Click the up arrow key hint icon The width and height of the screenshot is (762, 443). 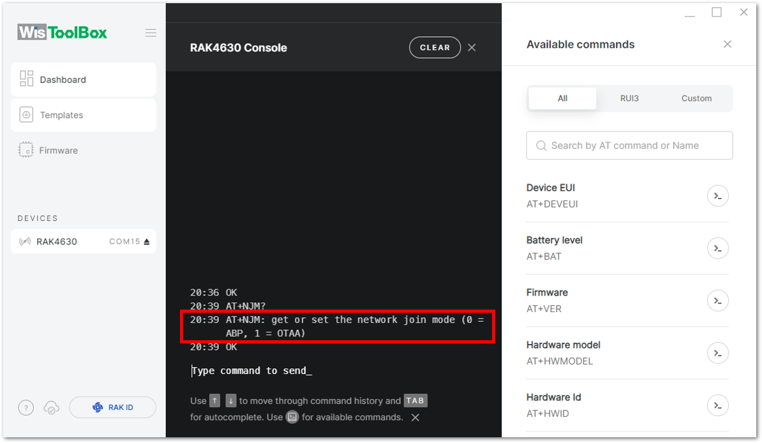(x=215, y=401)
